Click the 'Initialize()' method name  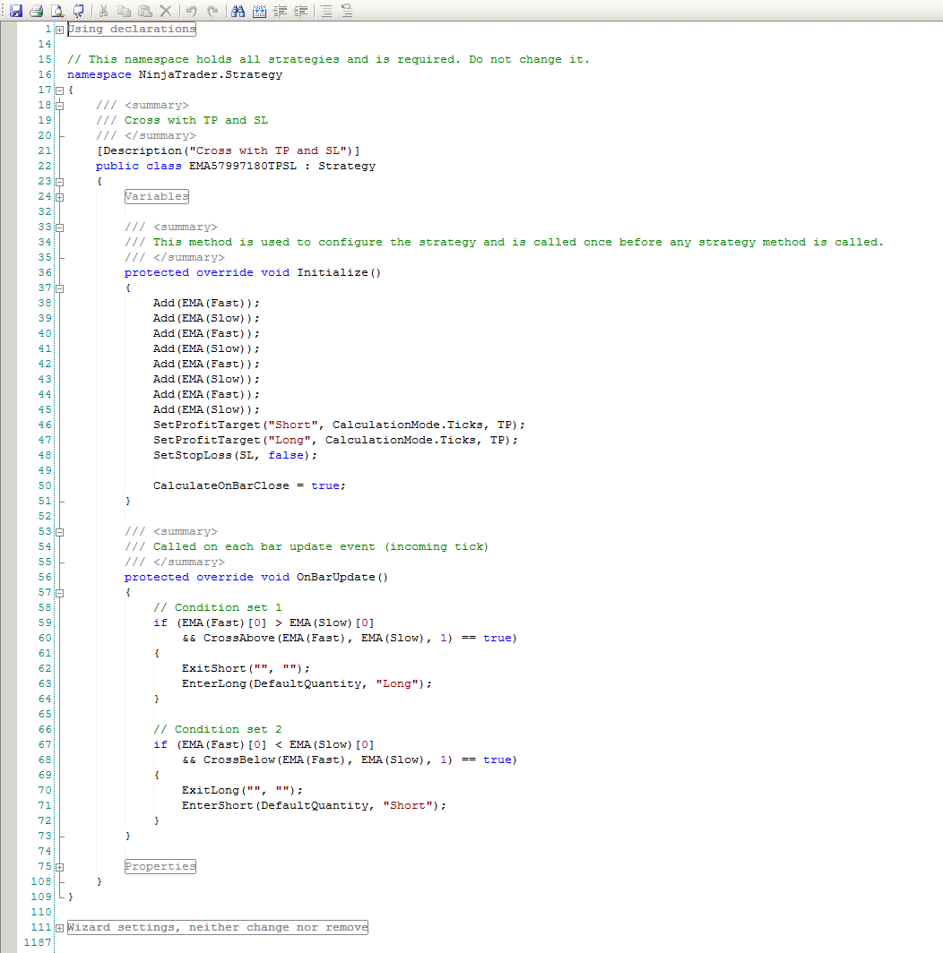point(339,272)
